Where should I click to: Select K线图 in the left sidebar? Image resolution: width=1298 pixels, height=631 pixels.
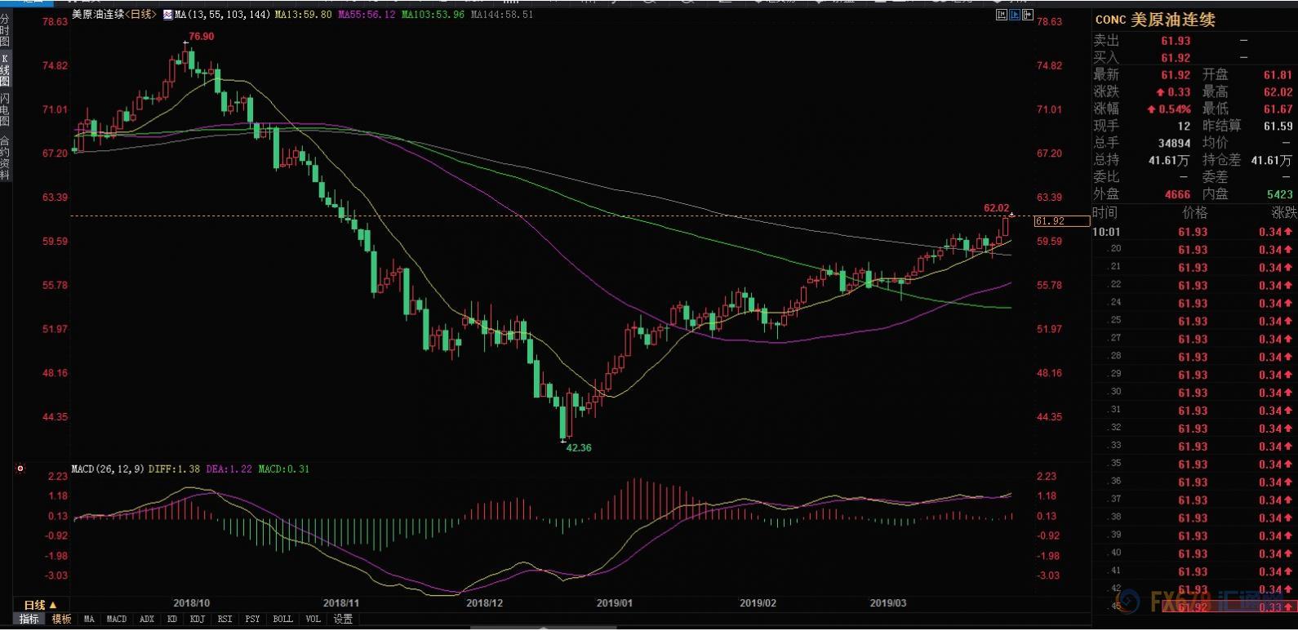(x=5, y=70)
